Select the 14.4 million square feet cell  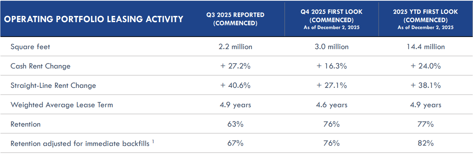(425, 47)
